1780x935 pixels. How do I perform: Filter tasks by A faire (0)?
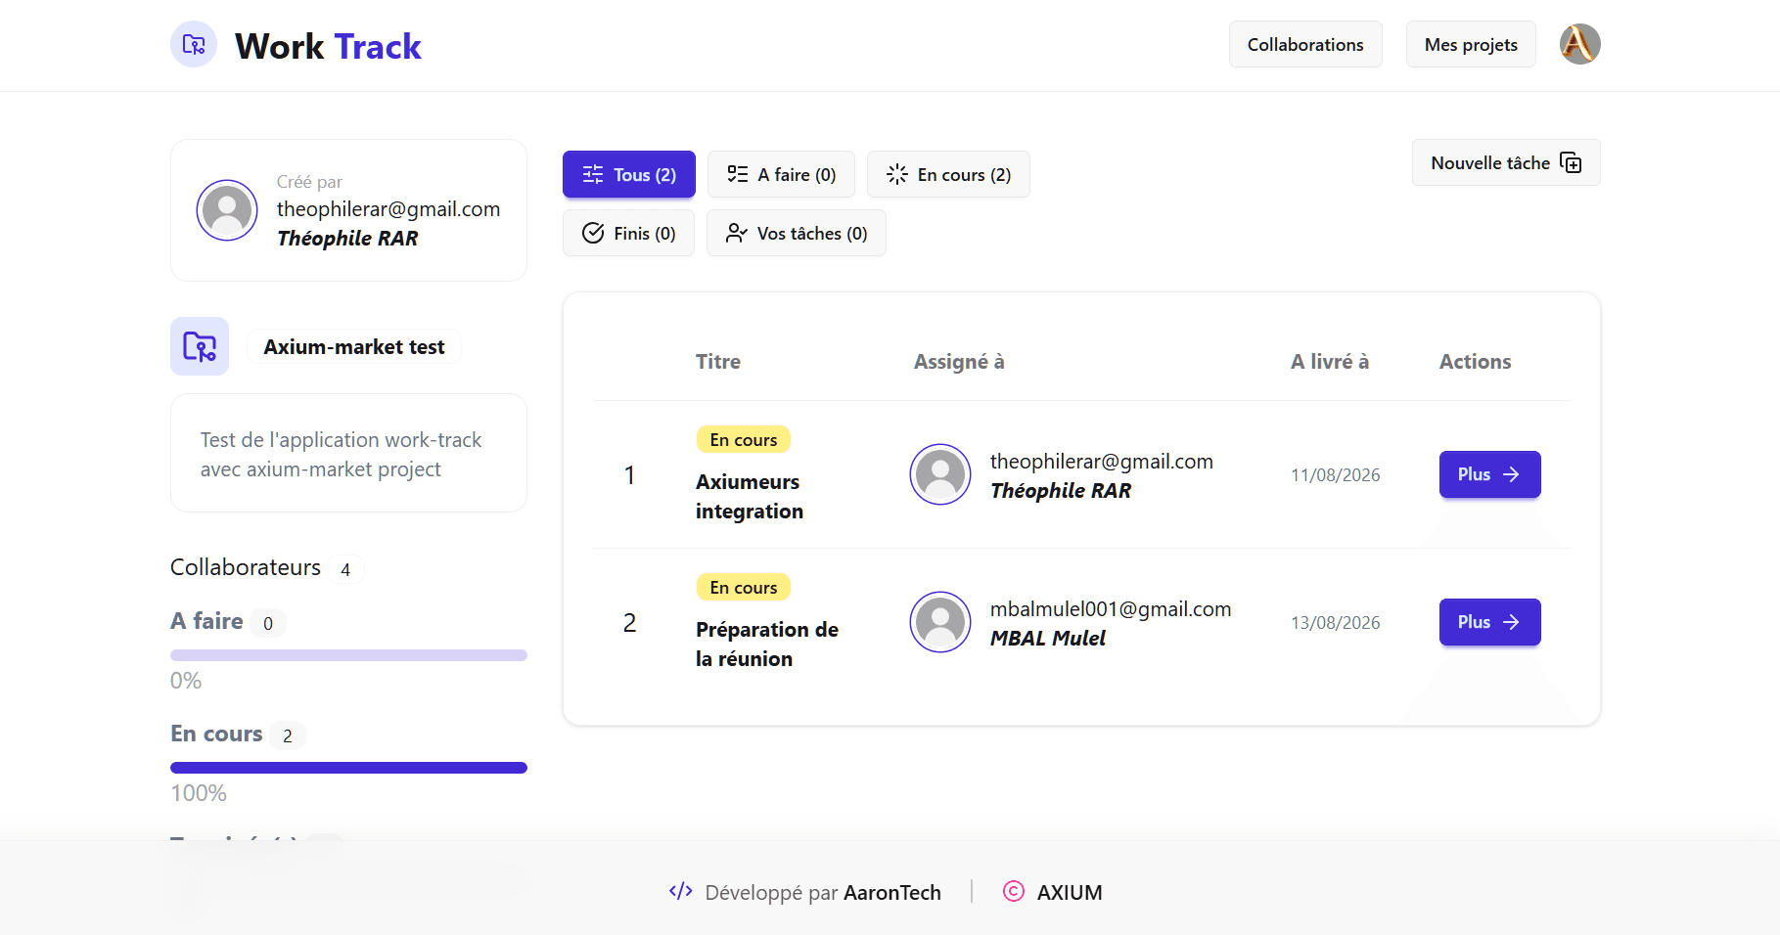(781, 174)
